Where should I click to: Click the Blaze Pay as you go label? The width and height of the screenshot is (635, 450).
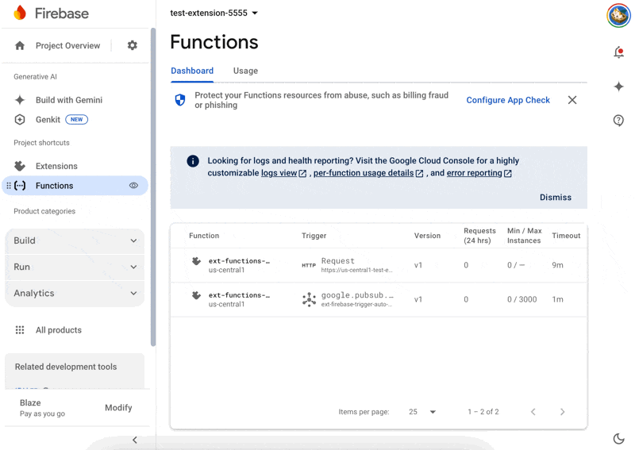(42, 408)
